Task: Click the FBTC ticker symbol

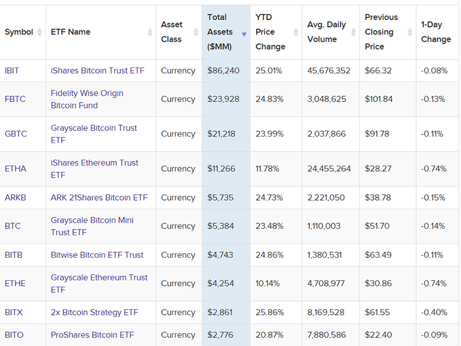Action: pos(15,99)
